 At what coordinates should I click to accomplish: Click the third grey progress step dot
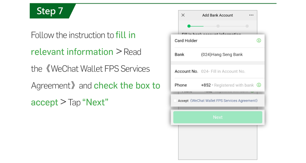tap(247, 26)
